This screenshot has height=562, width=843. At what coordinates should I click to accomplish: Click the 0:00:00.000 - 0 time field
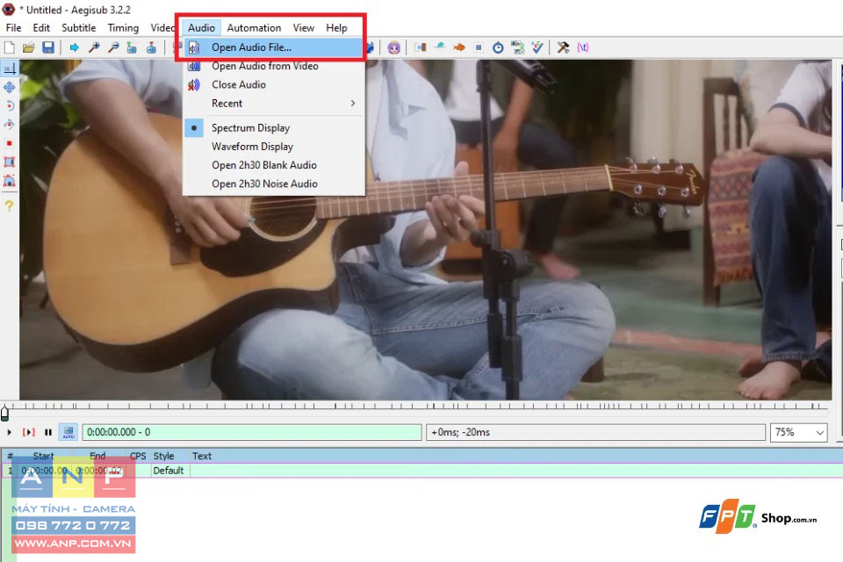tap(252, 432)
